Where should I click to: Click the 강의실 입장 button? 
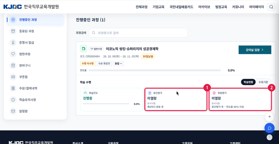click(255, 50)
